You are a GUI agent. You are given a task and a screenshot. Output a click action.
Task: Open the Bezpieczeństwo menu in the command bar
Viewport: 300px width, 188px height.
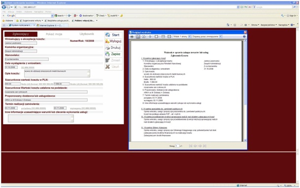tap(268, 25)
